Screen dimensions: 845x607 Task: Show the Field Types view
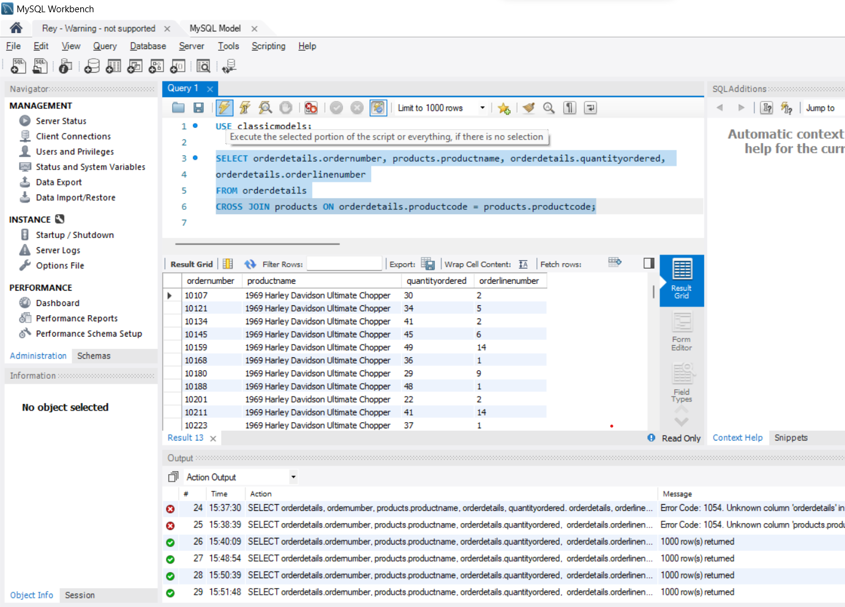682,384
